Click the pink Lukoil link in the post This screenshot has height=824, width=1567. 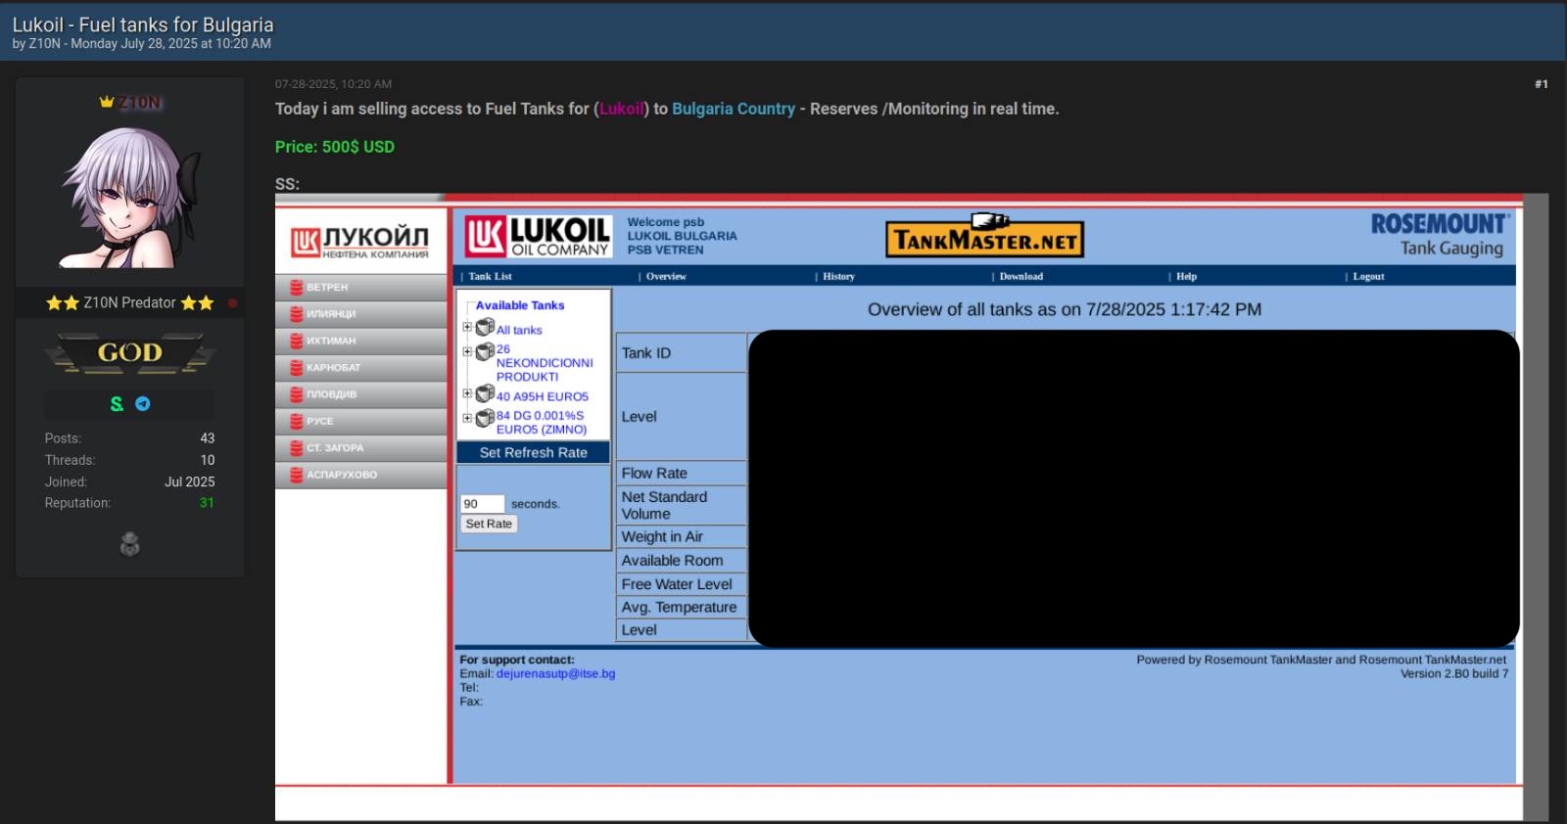622,110
